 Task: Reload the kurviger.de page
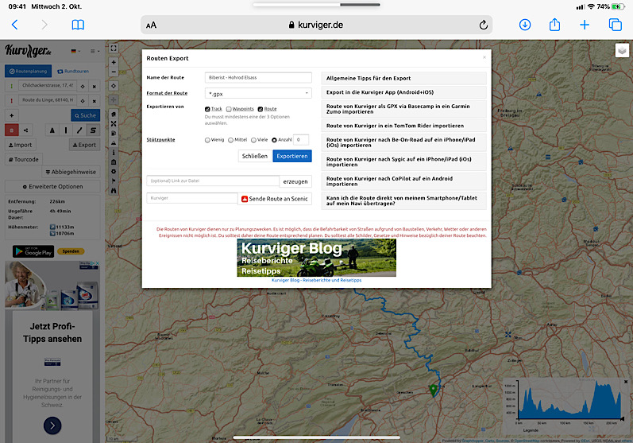click(x=483, y=25)
